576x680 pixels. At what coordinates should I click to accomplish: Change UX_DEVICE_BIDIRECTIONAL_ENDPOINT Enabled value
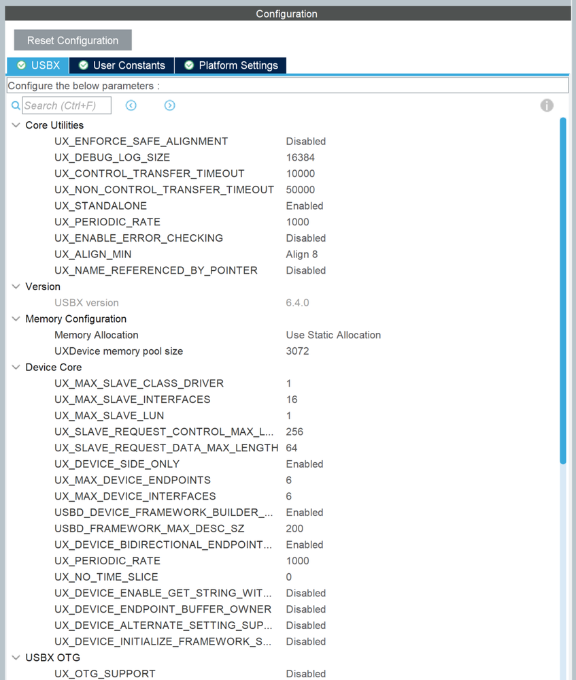[304, 545]
